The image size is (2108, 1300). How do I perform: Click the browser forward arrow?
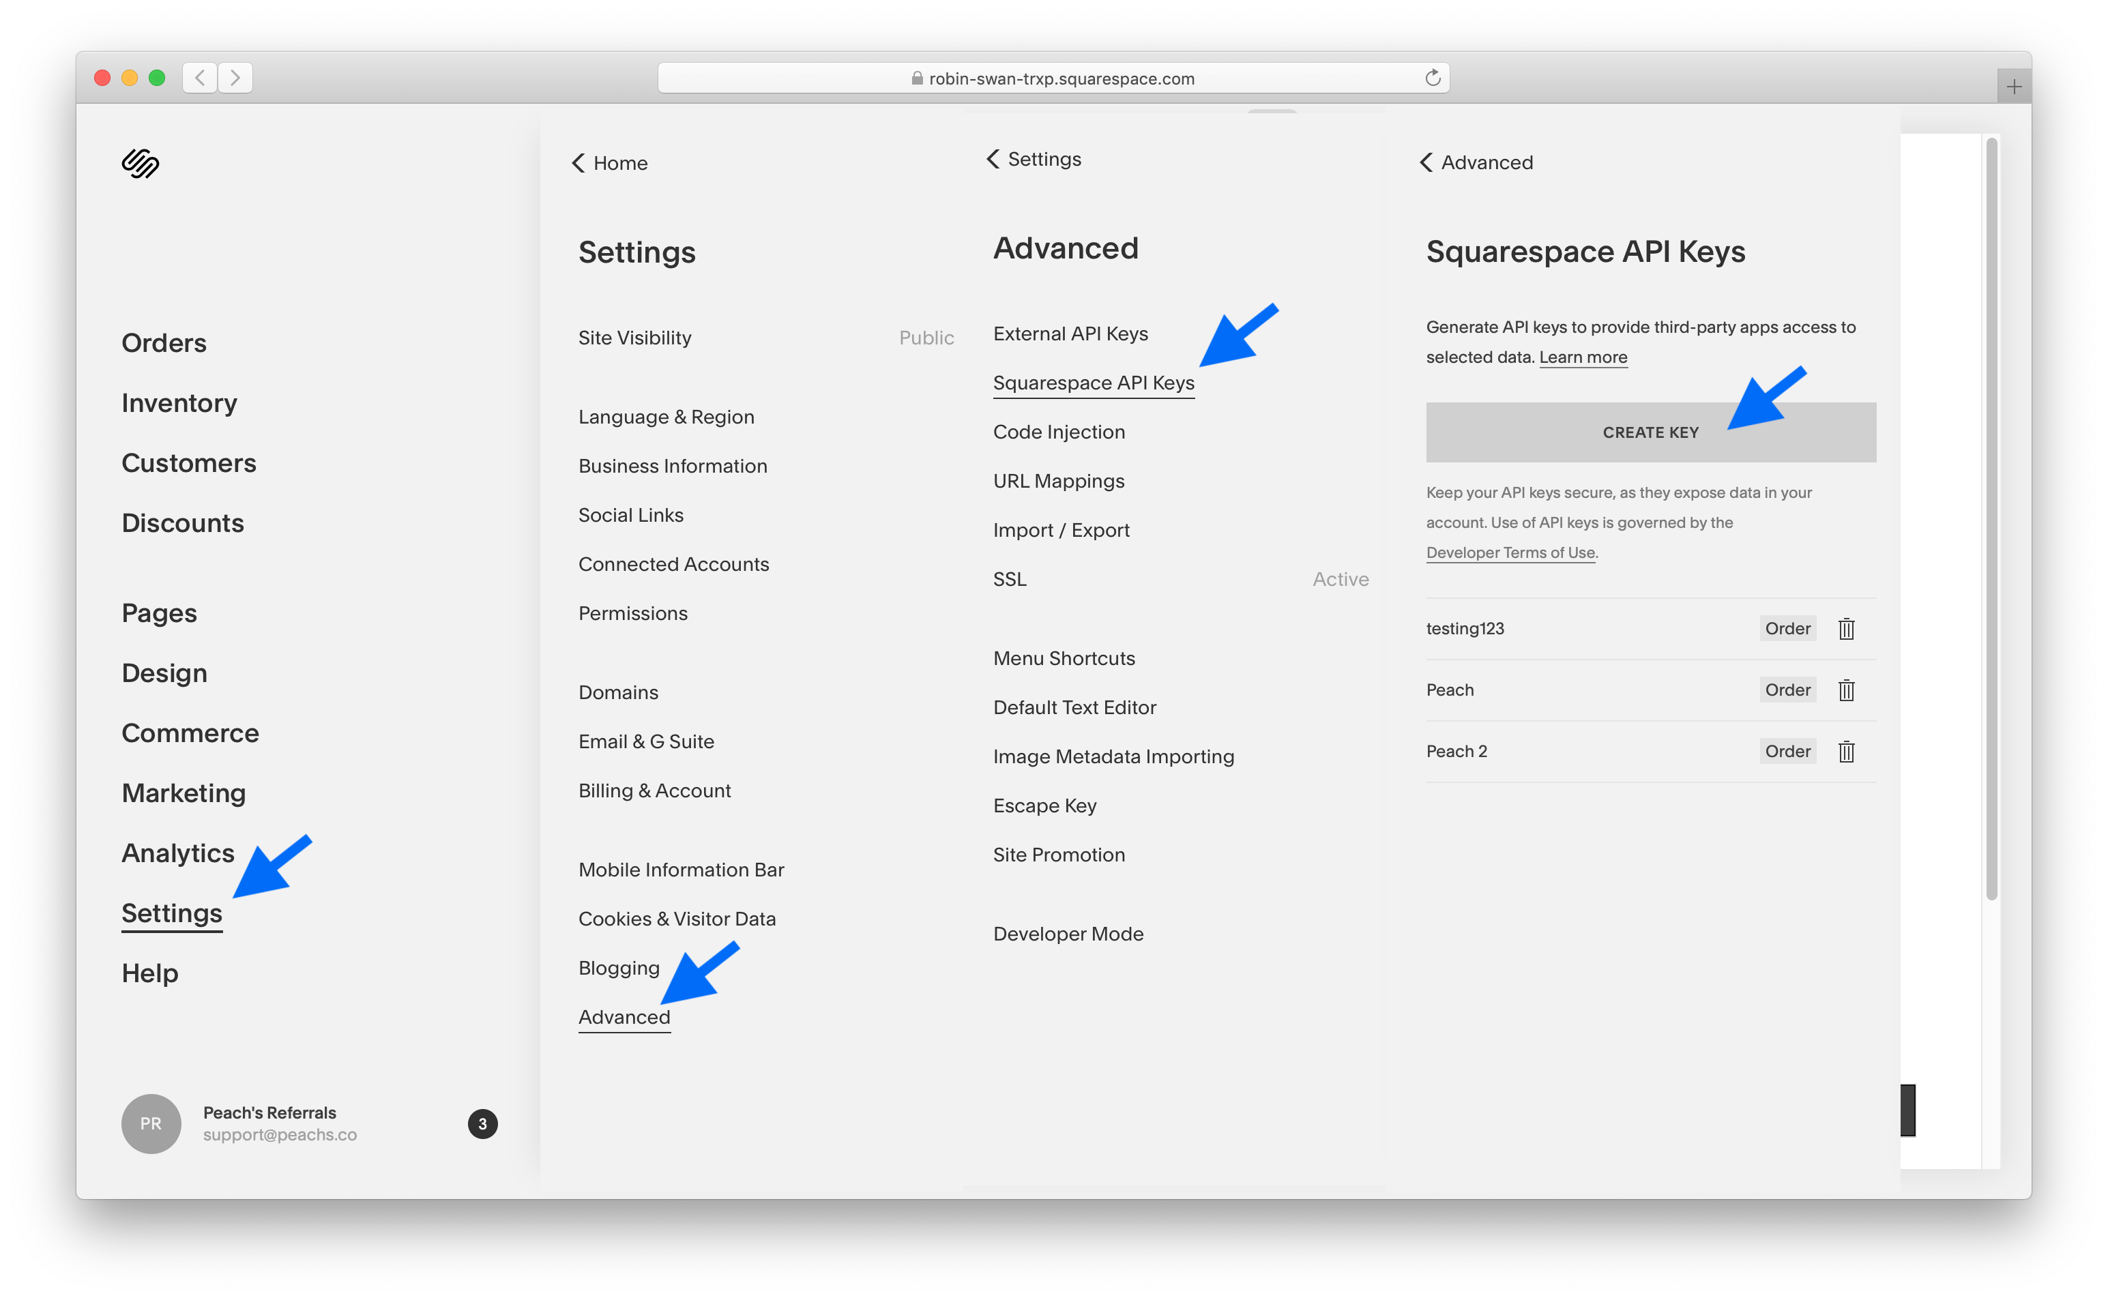click(x=235, y=78)
